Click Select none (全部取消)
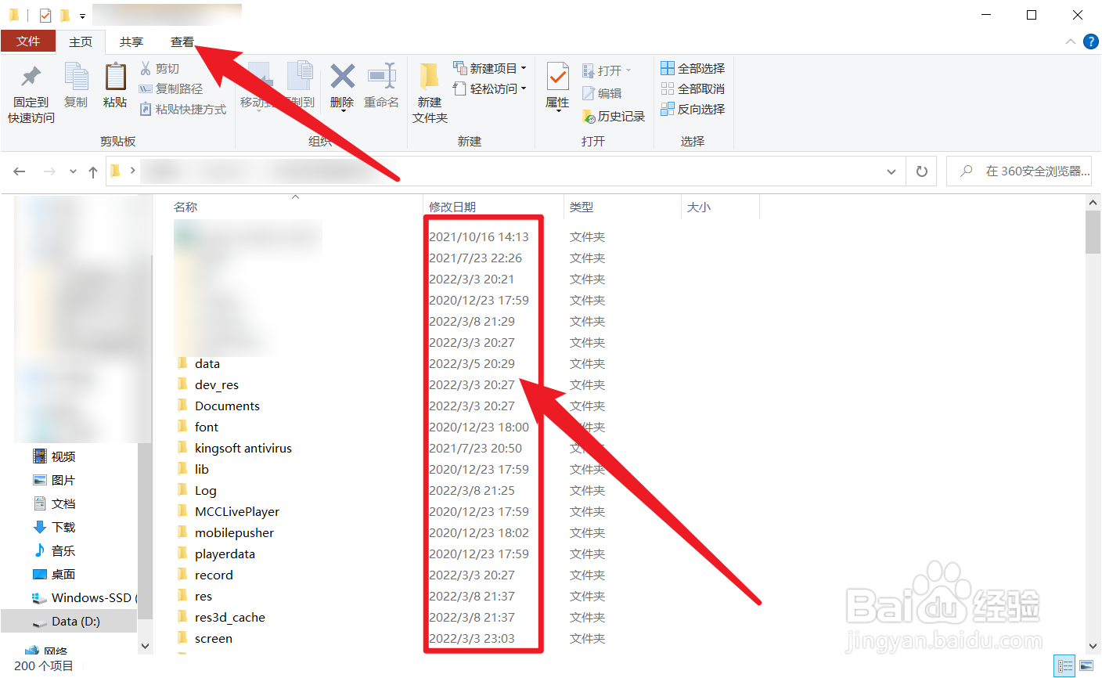The image size is (1102, 678). coord(693,89)
